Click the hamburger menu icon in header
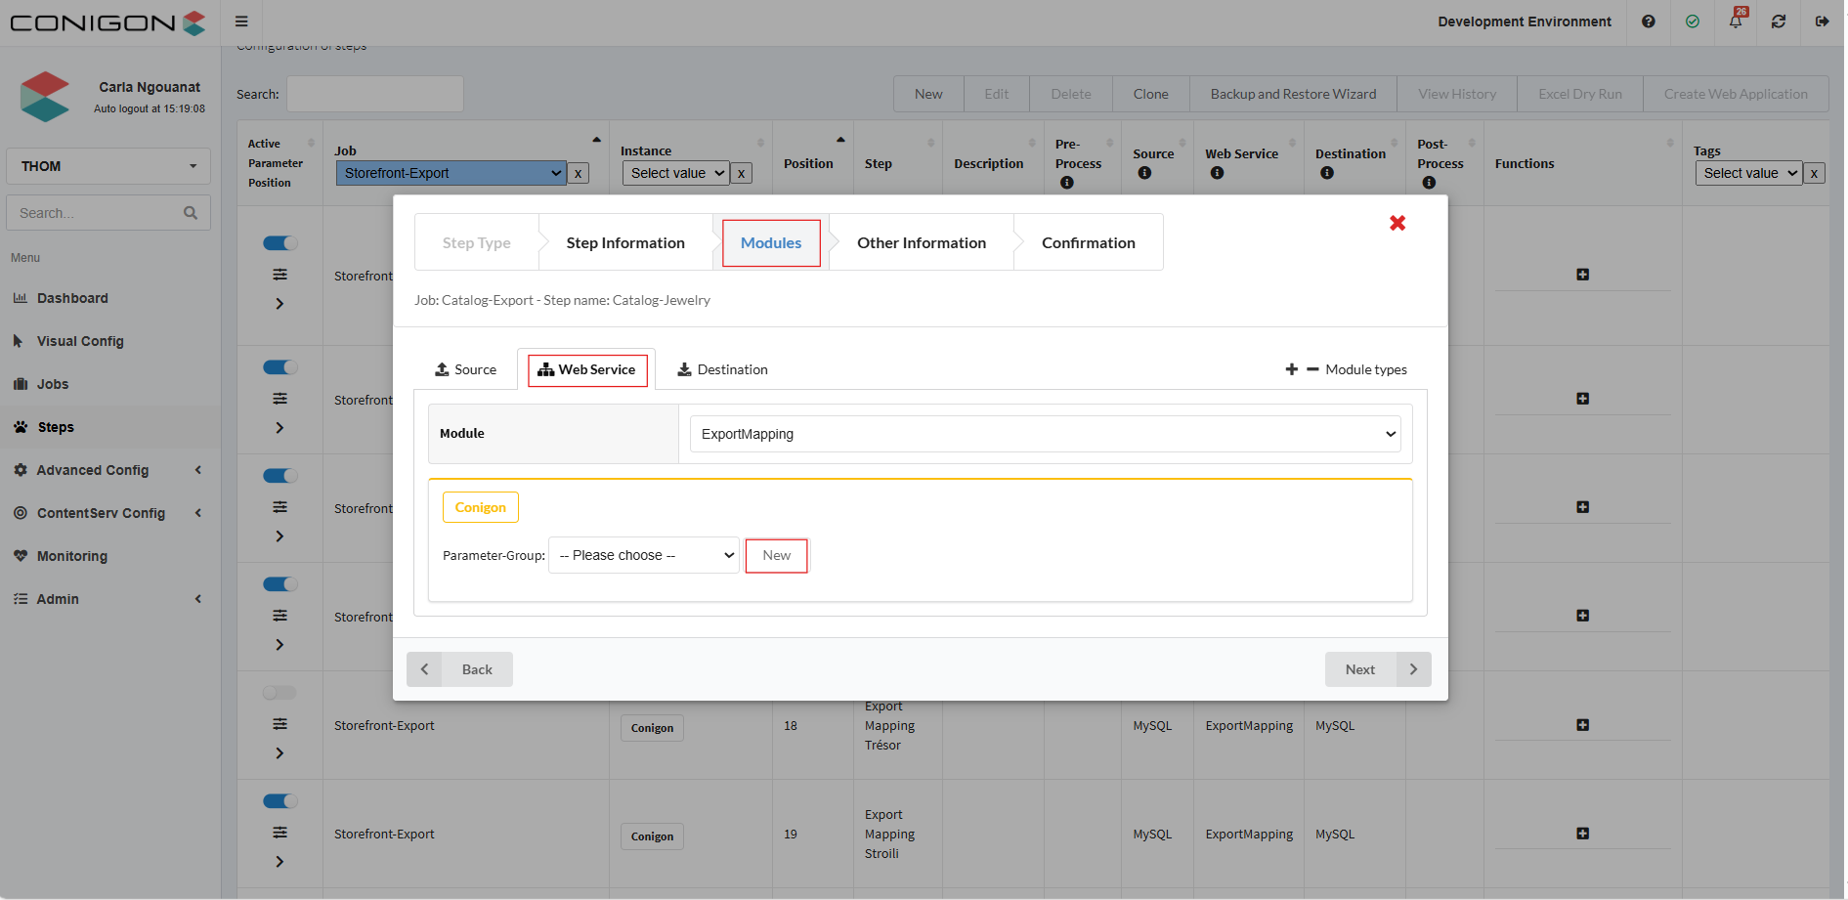The width and height of the screenshot is (1848, 900). (241, 21)
